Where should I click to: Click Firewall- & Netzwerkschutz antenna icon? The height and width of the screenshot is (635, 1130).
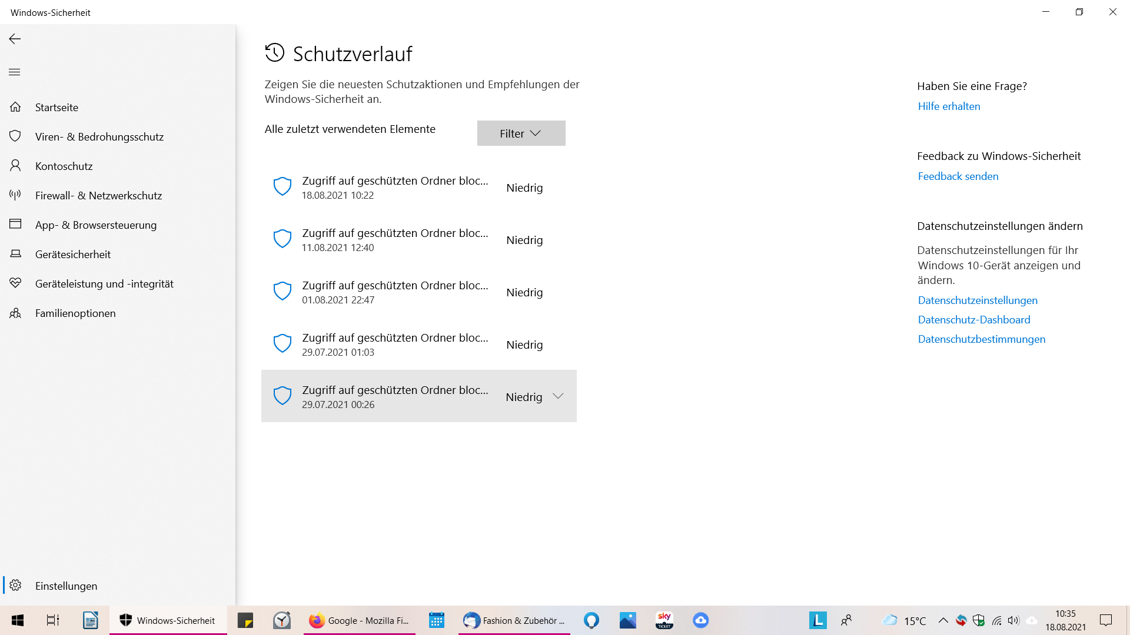(x=15, y=195)
